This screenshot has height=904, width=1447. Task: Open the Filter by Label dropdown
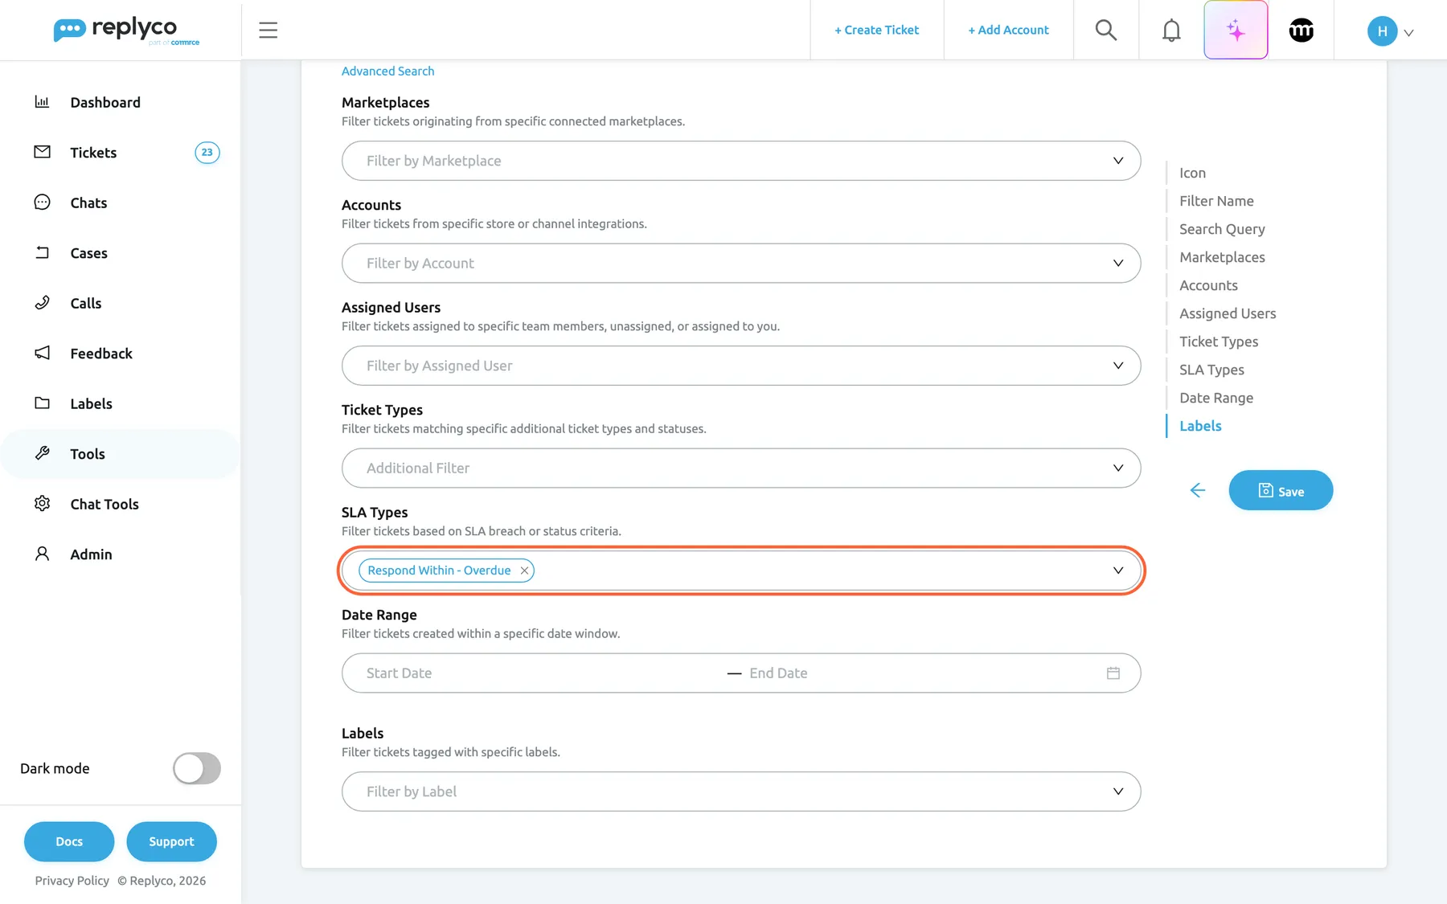point(740,792)
